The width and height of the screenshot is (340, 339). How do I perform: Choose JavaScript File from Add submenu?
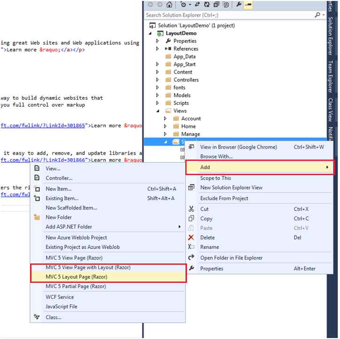tap(61, 307)
